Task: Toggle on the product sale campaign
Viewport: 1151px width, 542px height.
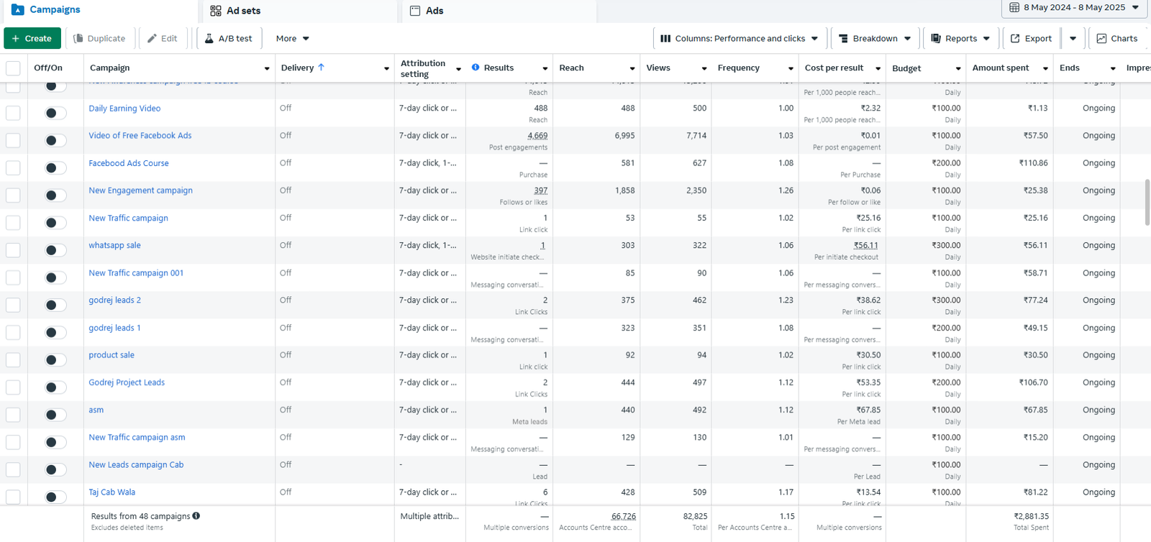Action: (55, 360)
